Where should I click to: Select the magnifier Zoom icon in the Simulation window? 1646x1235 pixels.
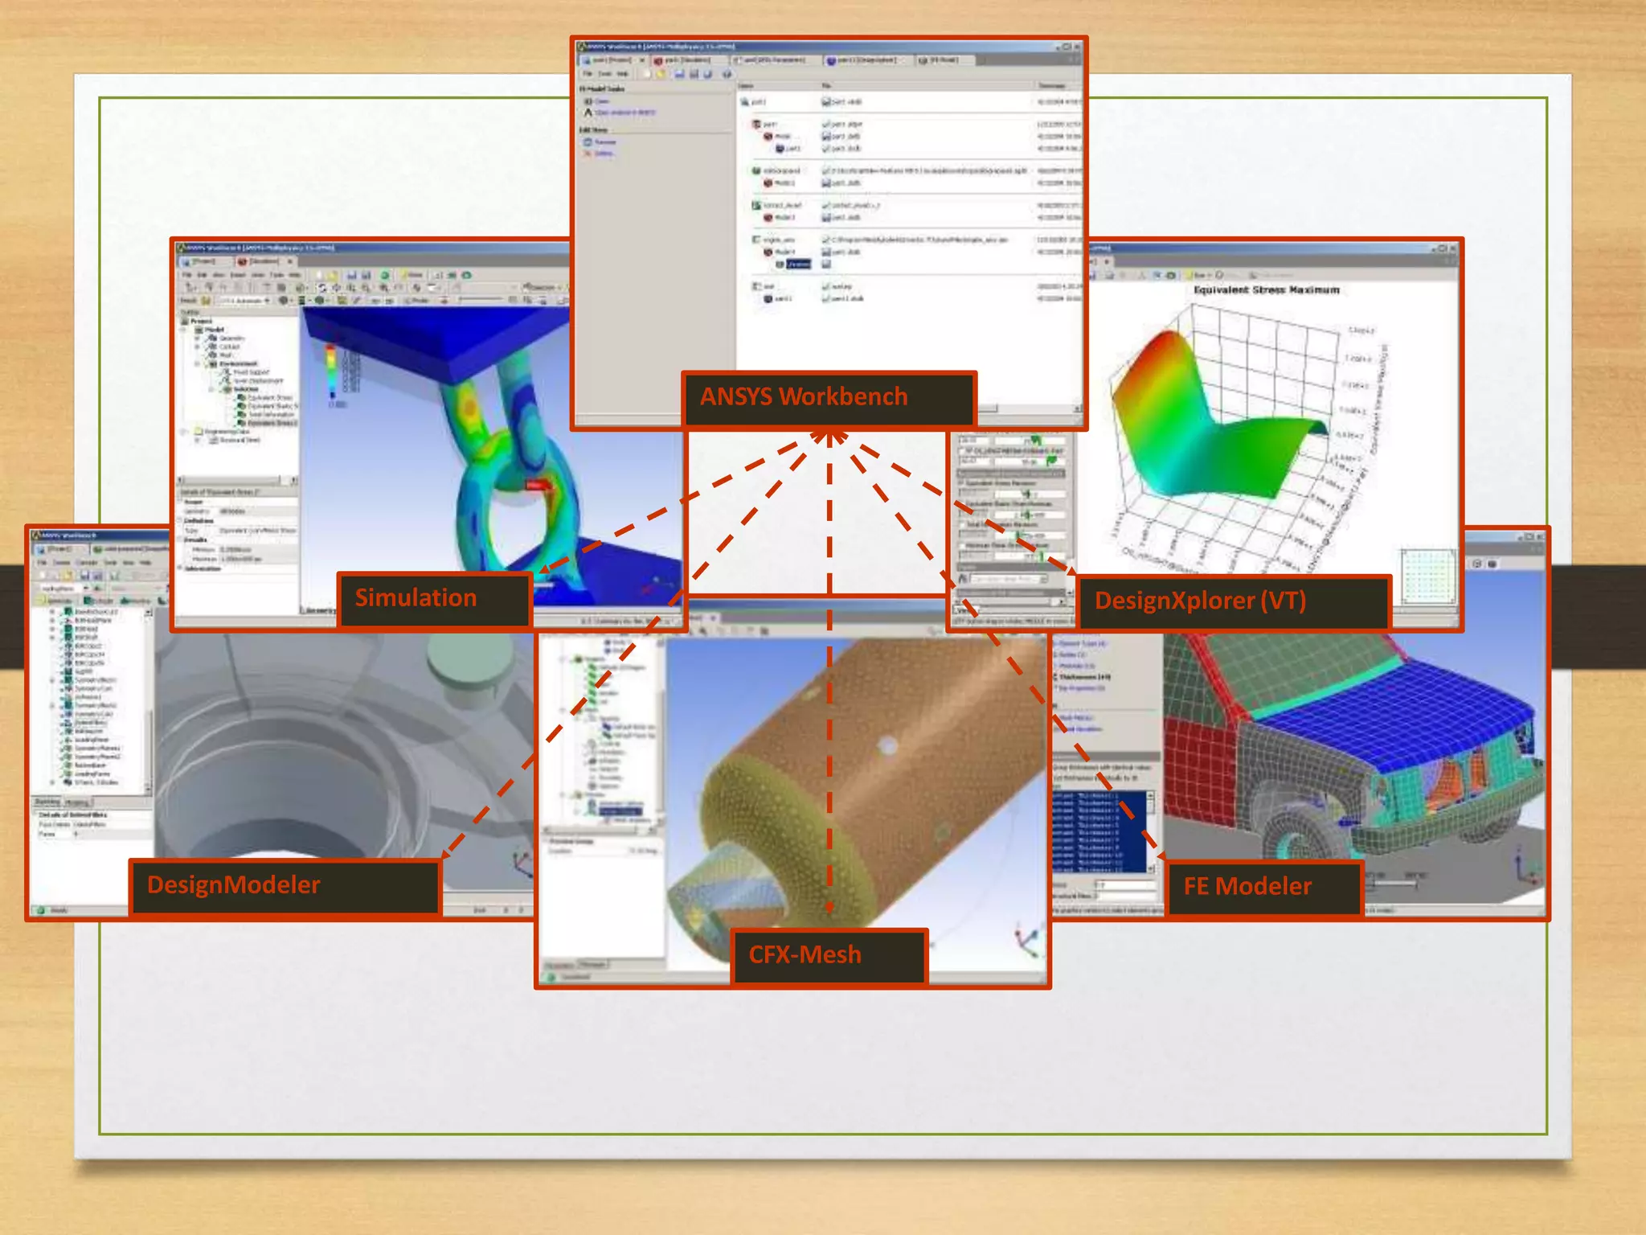tap(350, 287)
